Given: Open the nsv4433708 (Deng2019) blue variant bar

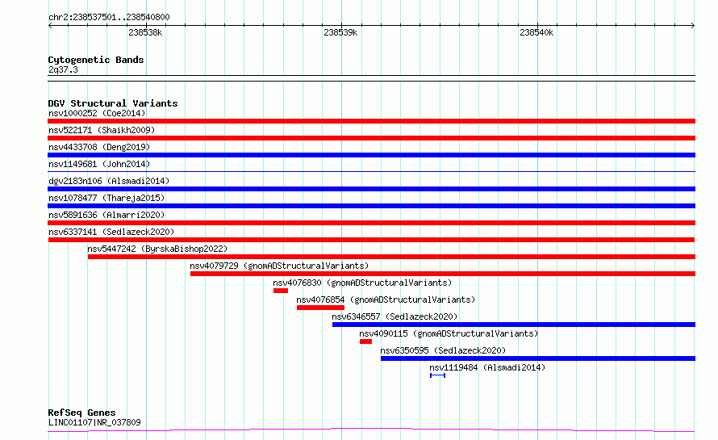Looking at the screenshot, I should pyautogui.click(x=371, y=155).
